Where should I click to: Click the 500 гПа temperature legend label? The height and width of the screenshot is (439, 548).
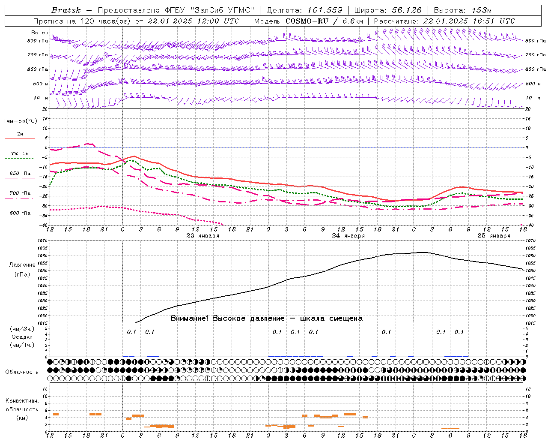[20, 213]
